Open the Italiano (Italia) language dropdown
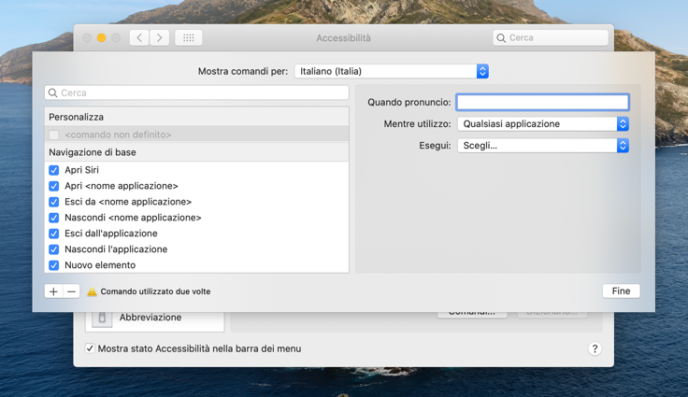The image size is (688, 397). tap(392, 71)
